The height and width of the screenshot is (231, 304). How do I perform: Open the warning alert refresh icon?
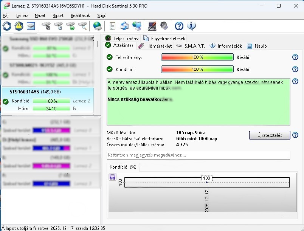click(x=19, y=26)
